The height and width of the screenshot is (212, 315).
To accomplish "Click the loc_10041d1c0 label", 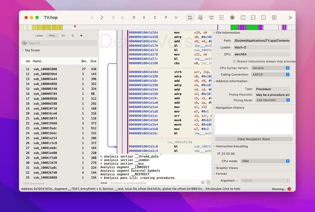I will [x=179, y=142].
